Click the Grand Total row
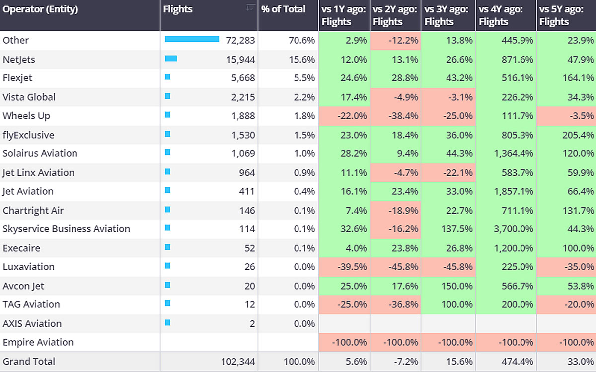The height and width of the screenshot is (372, 596). pyautogui.click(x=30, y=362)
